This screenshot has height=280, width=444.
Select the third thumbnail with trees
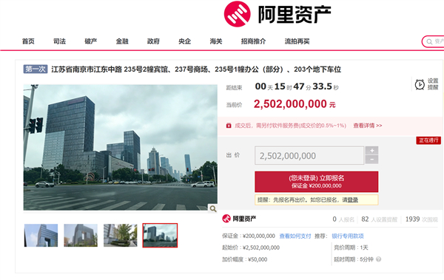121,236
